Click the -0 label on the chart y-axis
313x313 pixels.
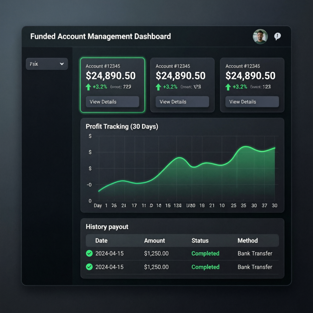(89, 185)
